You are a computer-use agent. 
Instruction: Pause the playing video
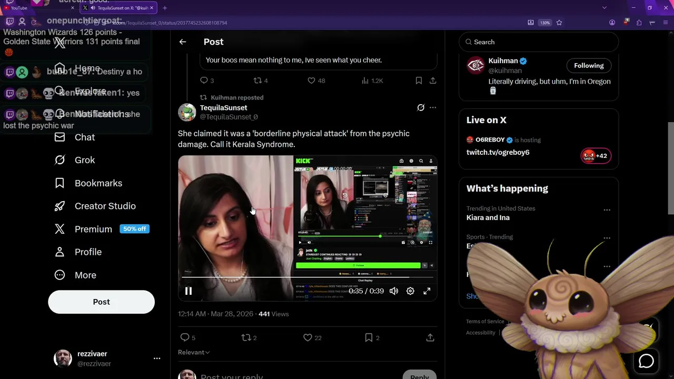[x=189, y=291]
